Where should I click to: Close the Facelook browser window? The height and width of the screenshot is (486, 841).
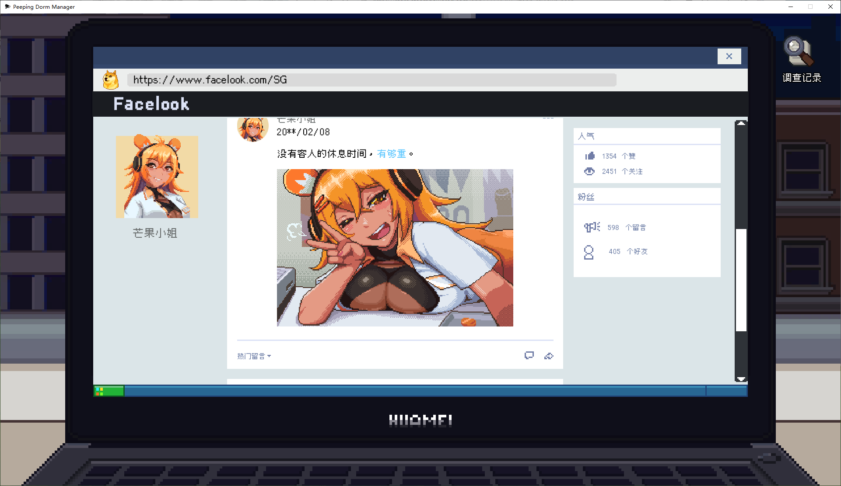pyautogui.click(x=729, y=56)
